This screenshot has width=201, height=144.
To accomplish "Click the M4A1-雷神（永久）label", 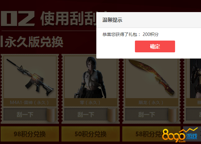I will 30,103.
